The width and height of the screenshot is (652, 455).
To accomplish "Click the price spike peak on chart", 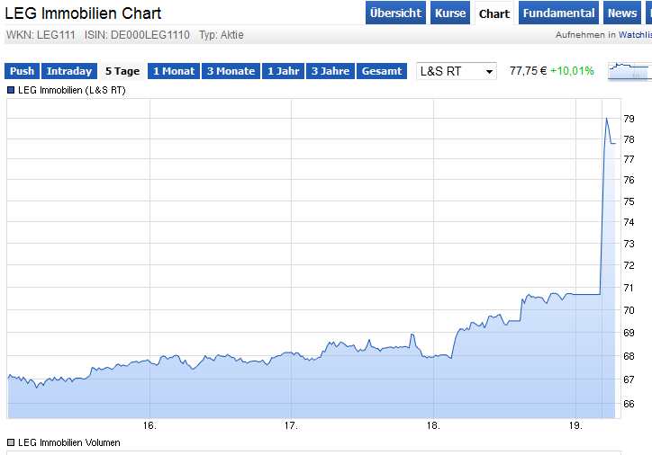I will pyautogui.click(x=606, y=119).
